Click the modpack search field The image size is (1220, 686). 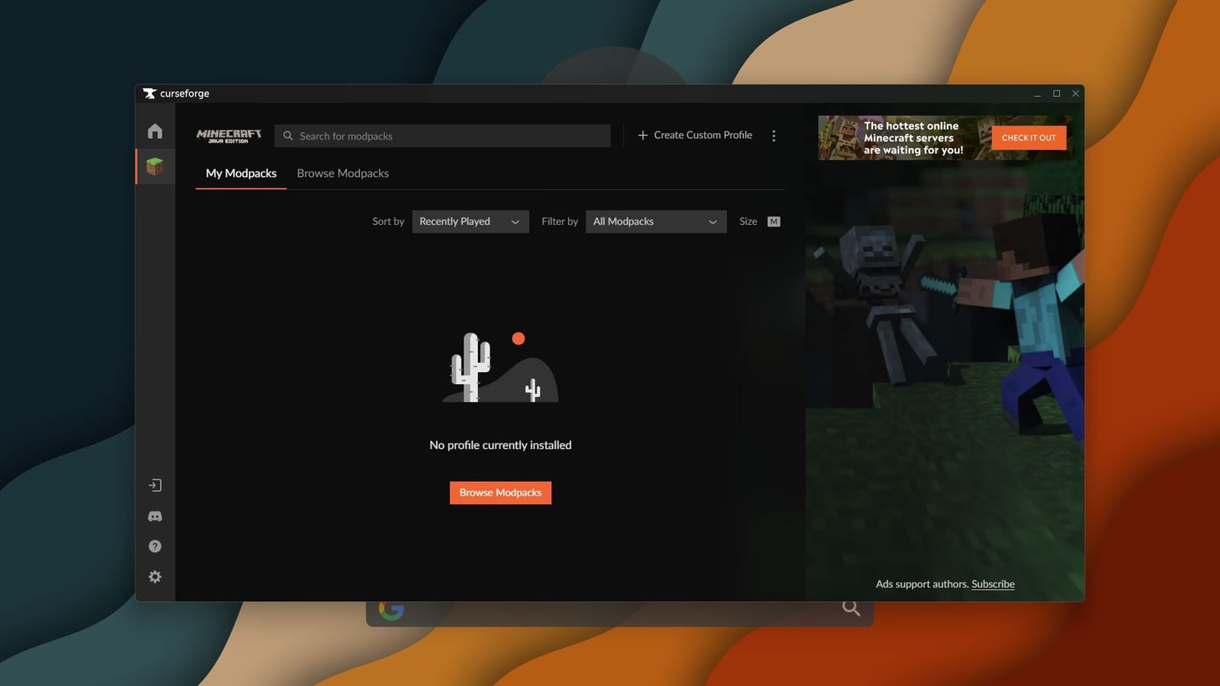tap(442, 136)
